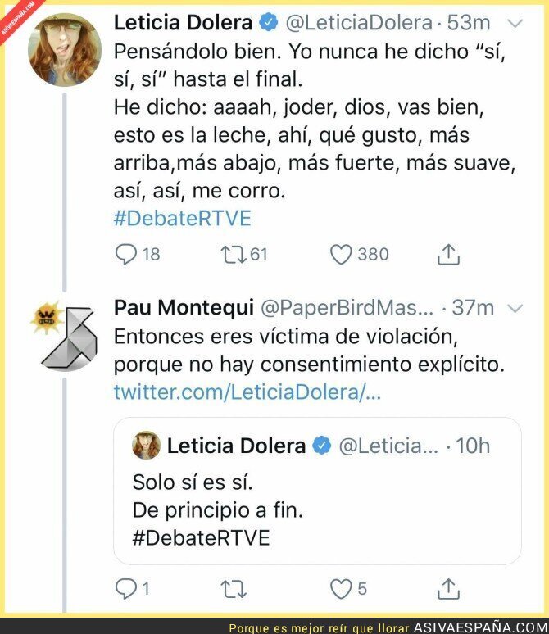Share Leticia Dolera's top tweet
This screenshot has width=549, height=634.
tap(447, 255)
